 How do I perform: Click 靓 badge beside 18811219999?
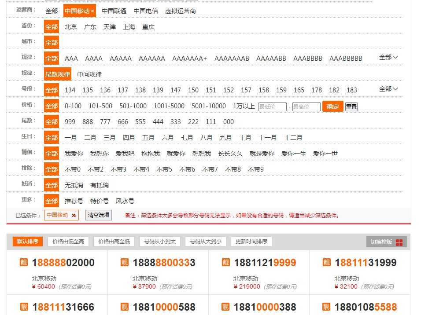pos(225,262)
